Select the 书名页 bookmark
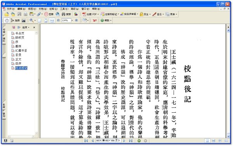Screen dimensions: 233x146 click(20, 33)
